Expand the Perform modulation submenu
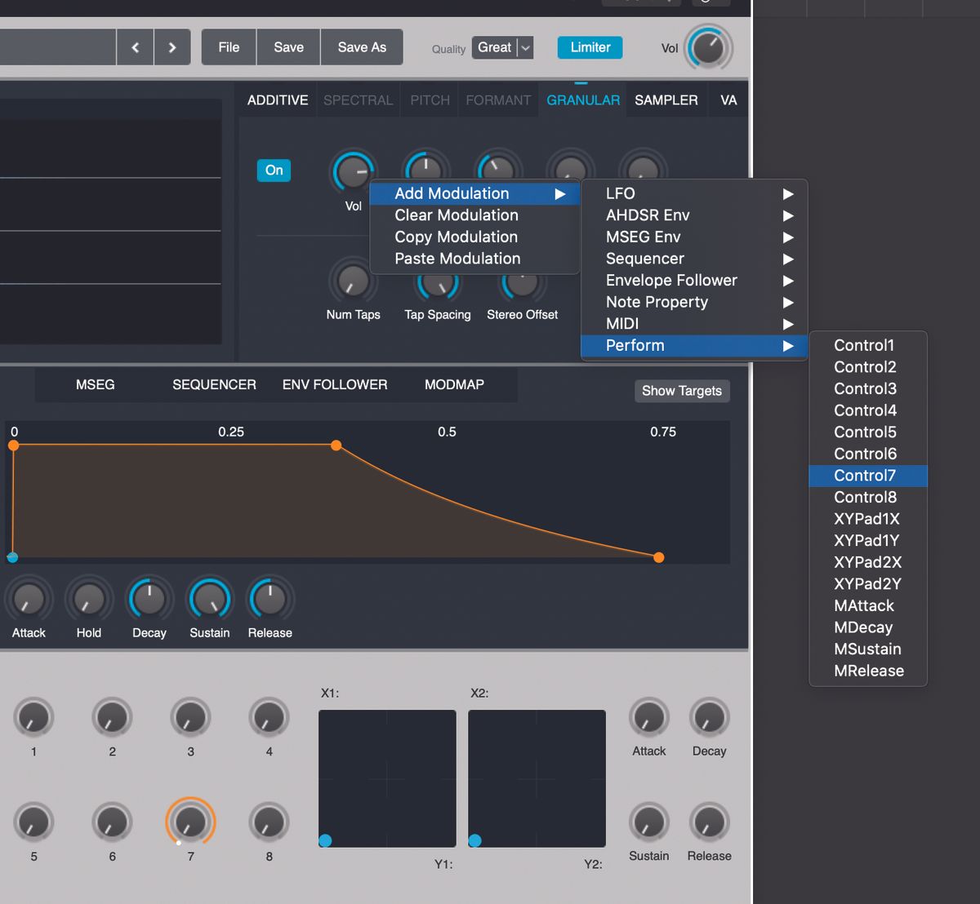Screen dimensions: 980x904 635,345
